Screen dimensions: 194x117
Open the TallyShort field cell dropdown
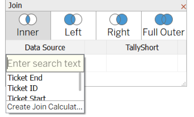[142, 63]
